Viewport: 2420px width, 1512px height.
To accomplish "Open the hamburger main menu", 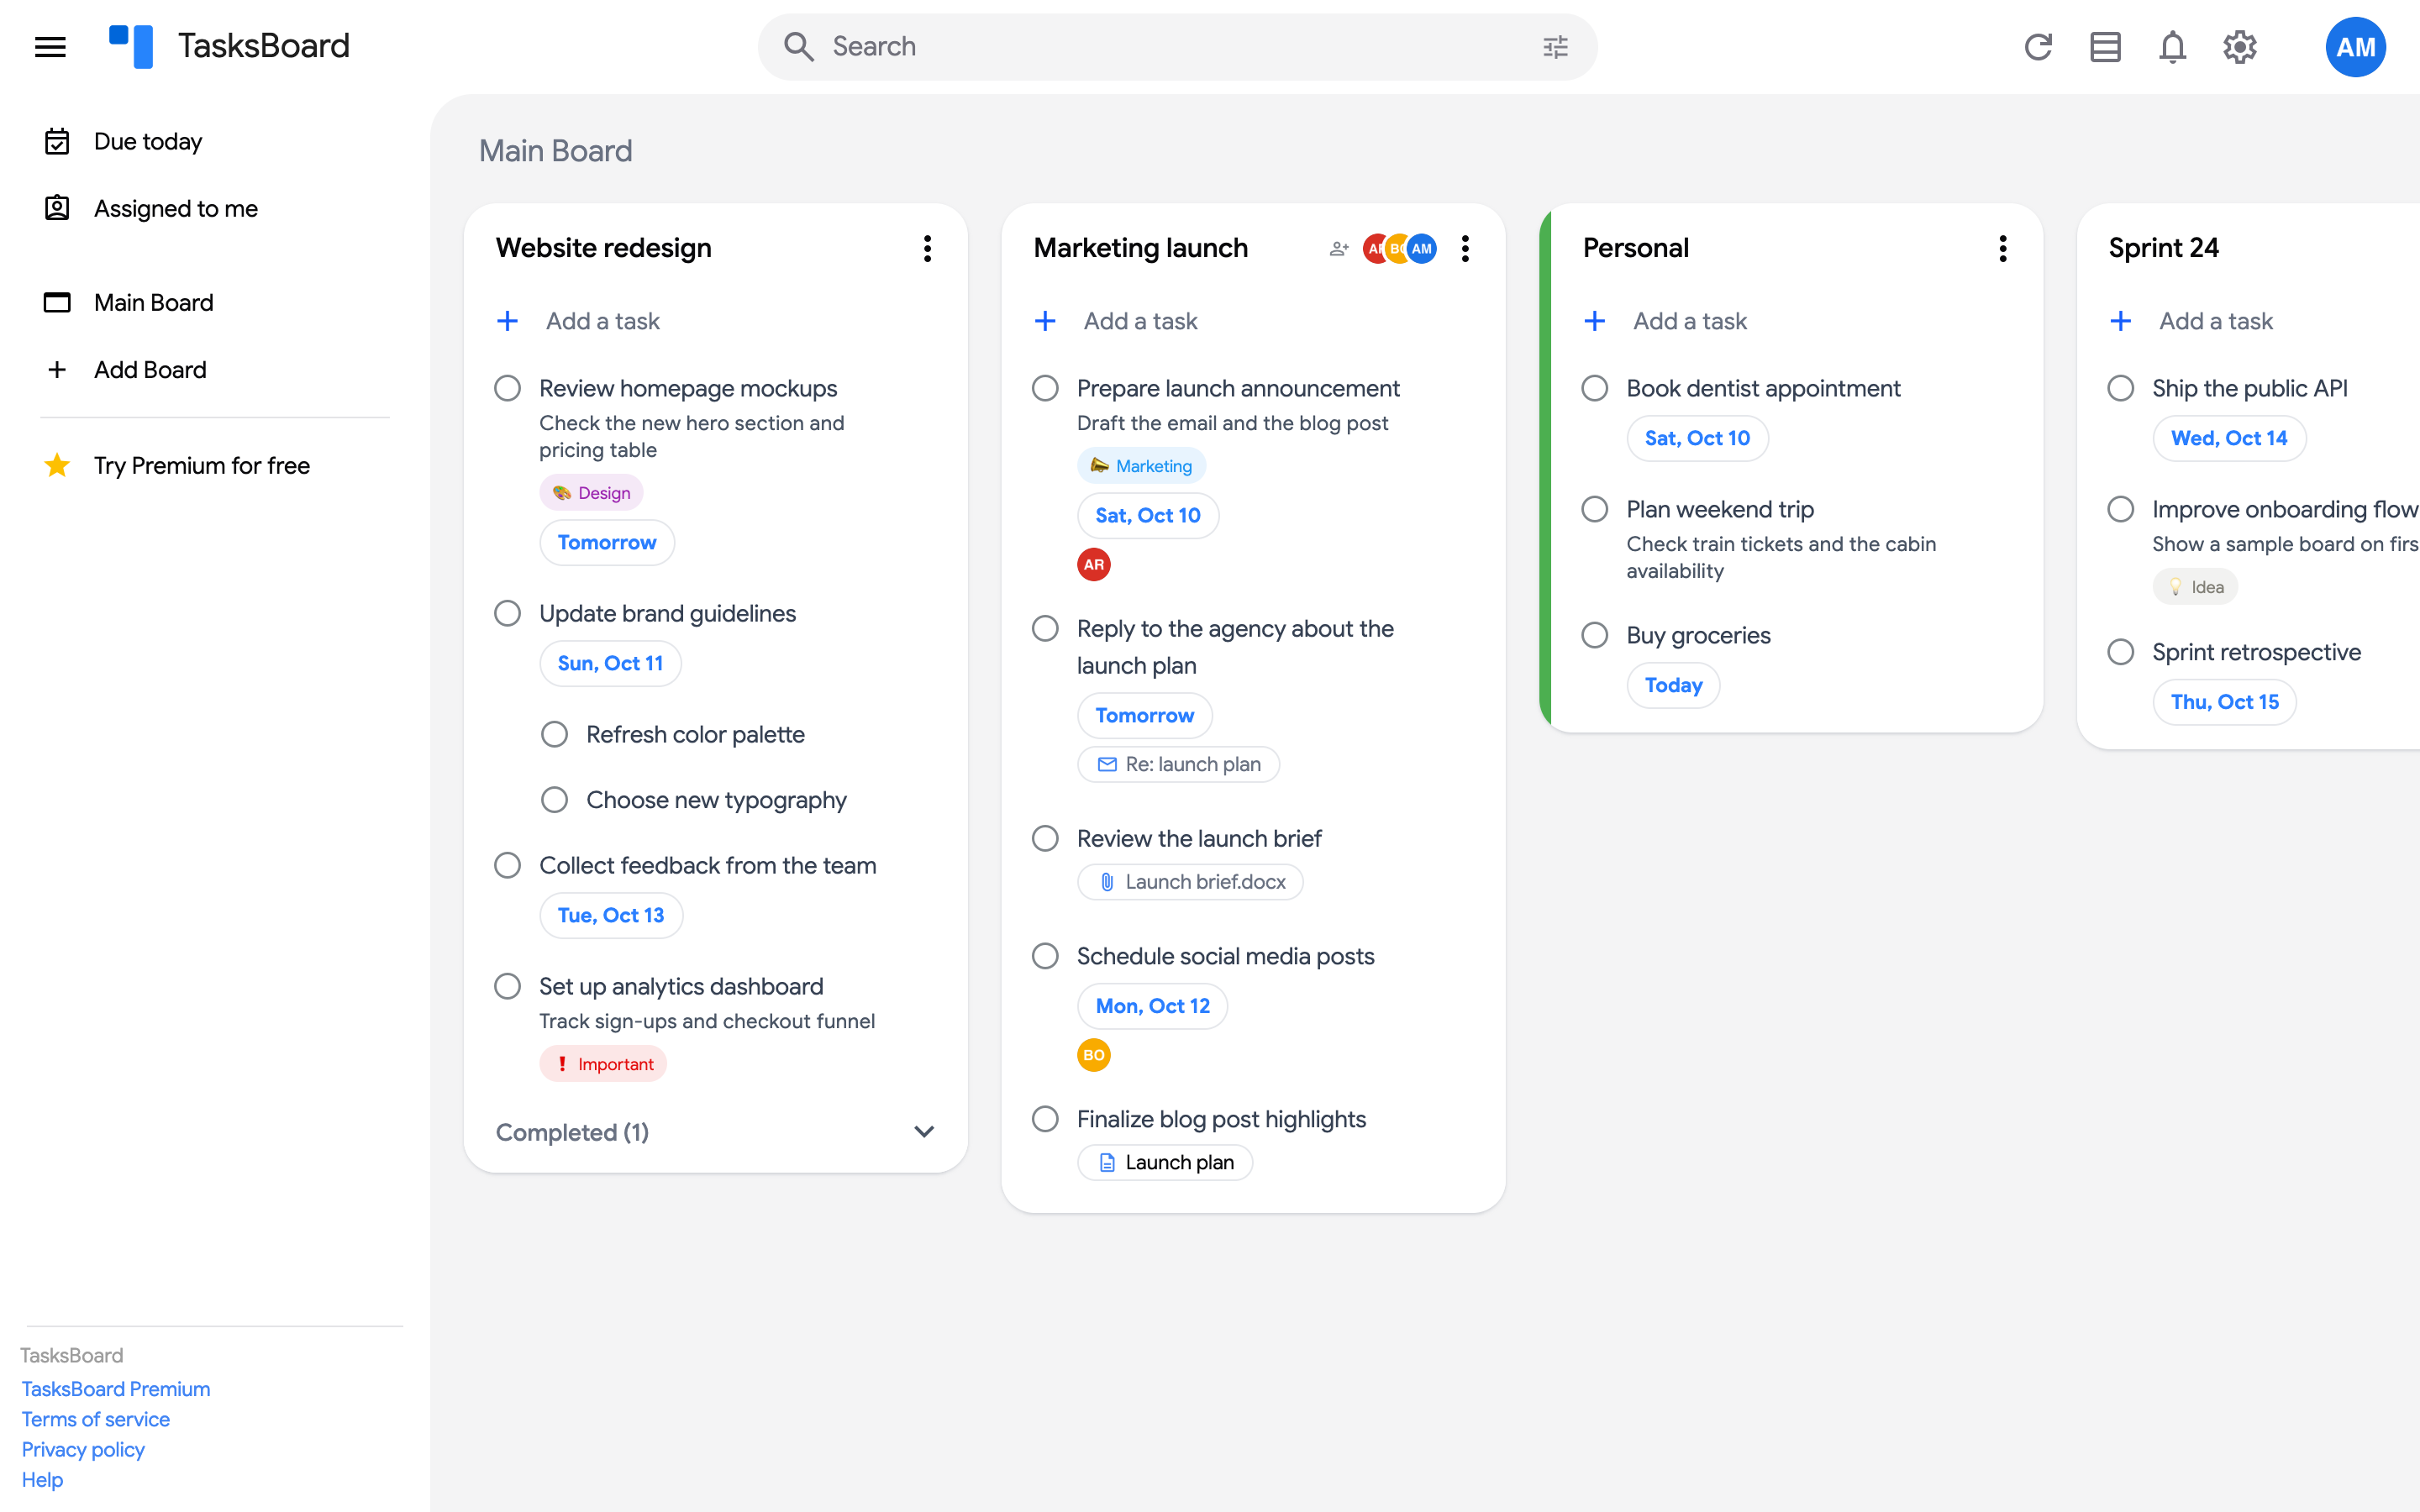I will pos(50,47).
